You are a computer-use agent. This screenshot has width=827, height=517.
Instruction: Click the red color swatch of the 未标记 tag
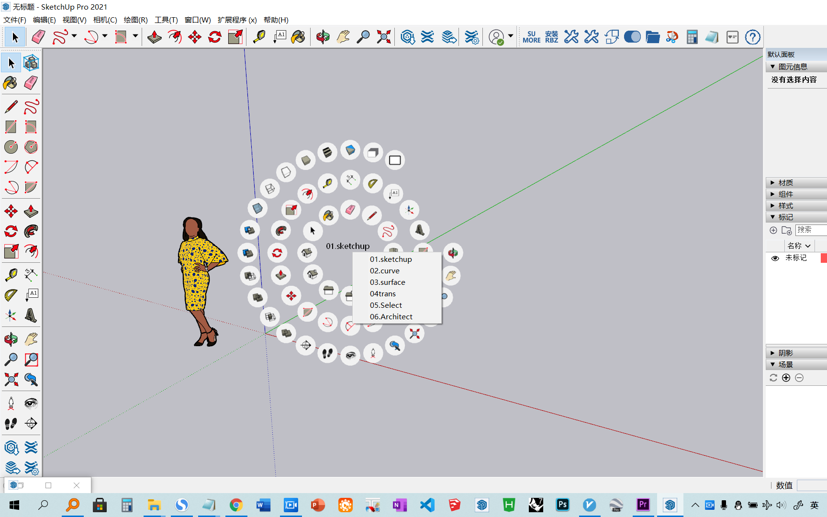[x=824, y=258]
